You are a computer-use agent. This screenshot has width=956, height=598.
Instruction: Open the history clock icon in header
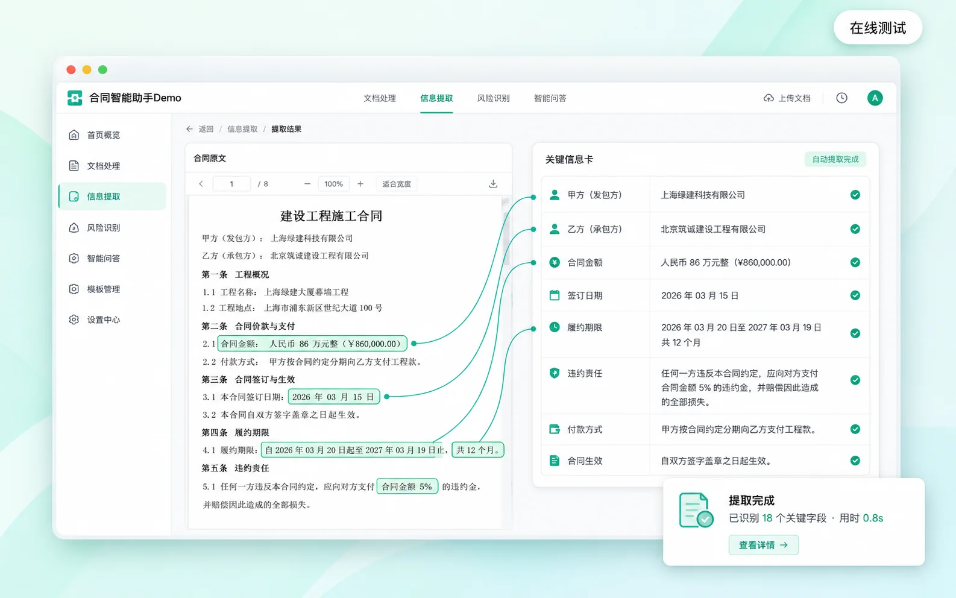pyautogui.click(x=841, y=98)
